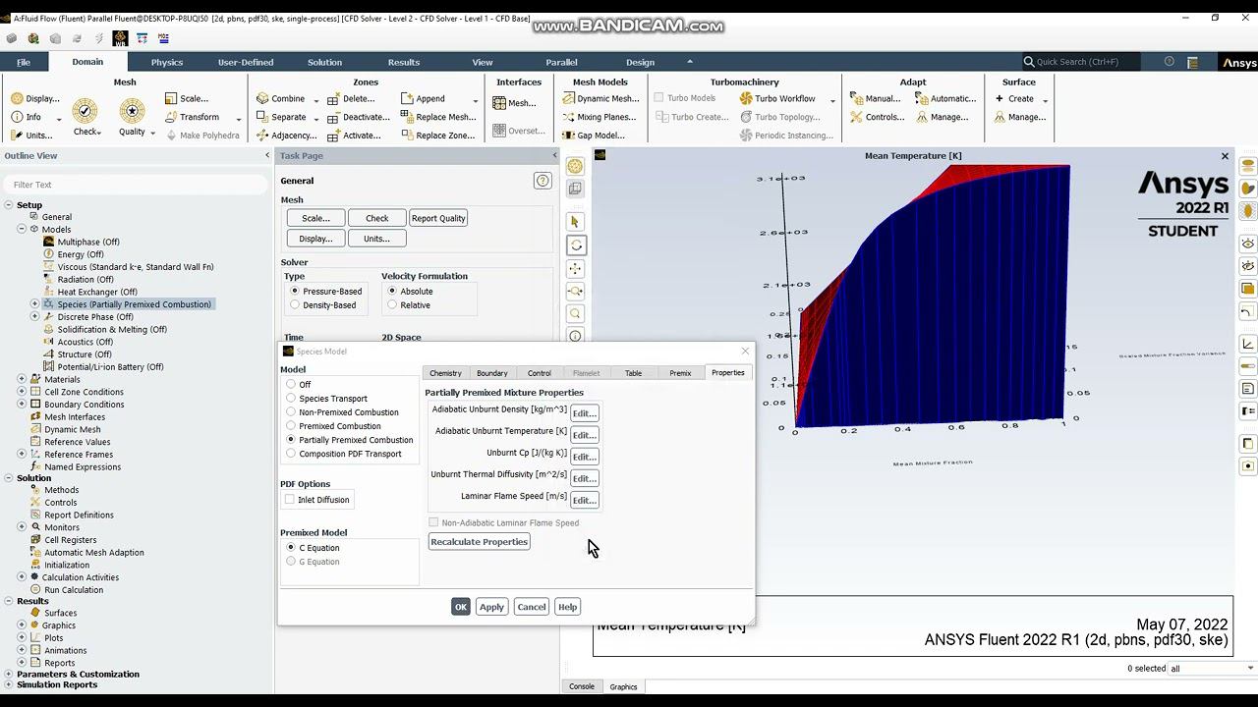This screenshot has width=1258, height=707.
Task: Click the Manual adapt ribbon item
Action: pos(874,98)
